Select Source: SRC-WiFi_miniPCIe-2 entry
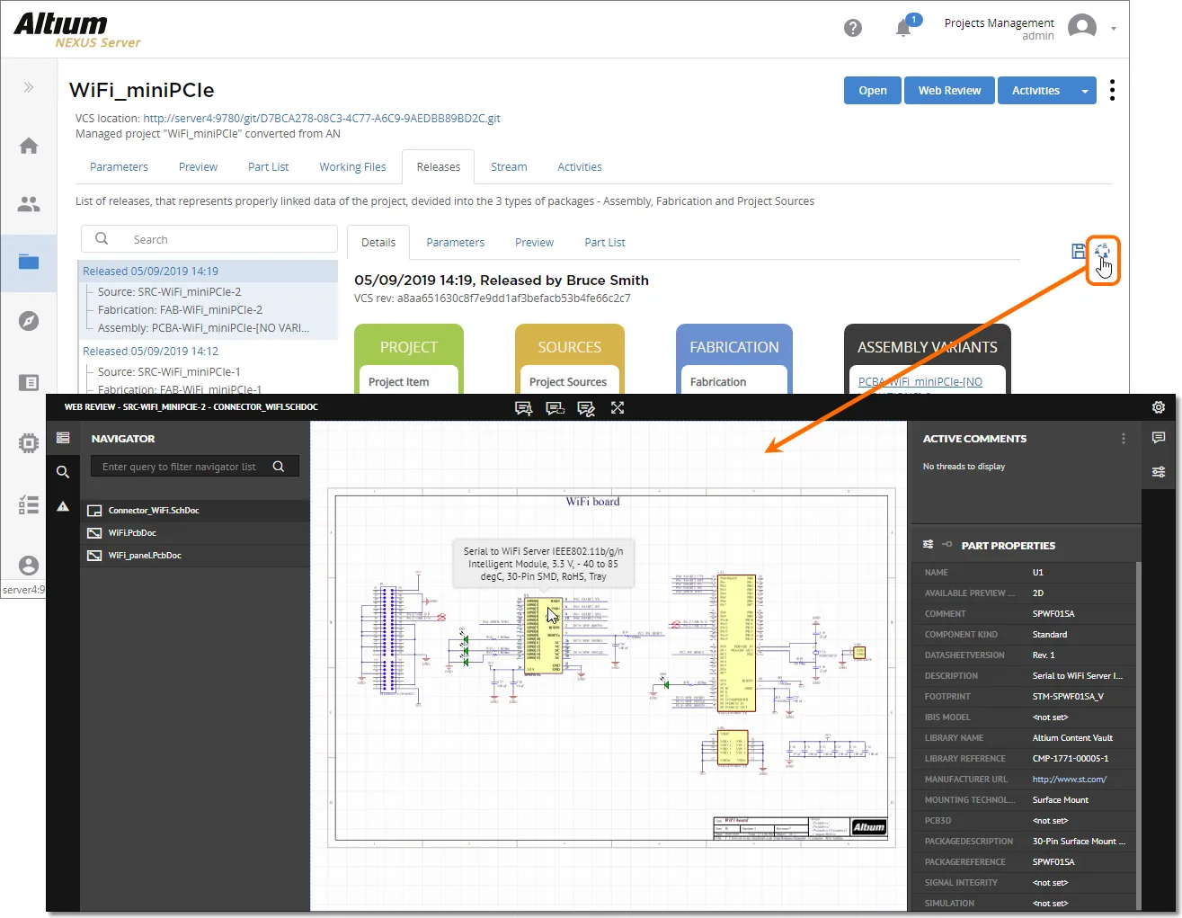 point(169,291)
